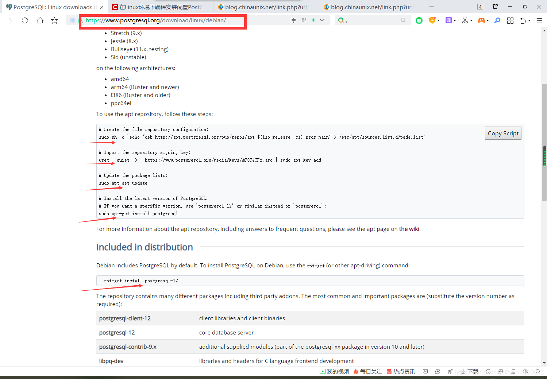Open a new tab with the plus button
547x379 pixels.
[432, 7]
